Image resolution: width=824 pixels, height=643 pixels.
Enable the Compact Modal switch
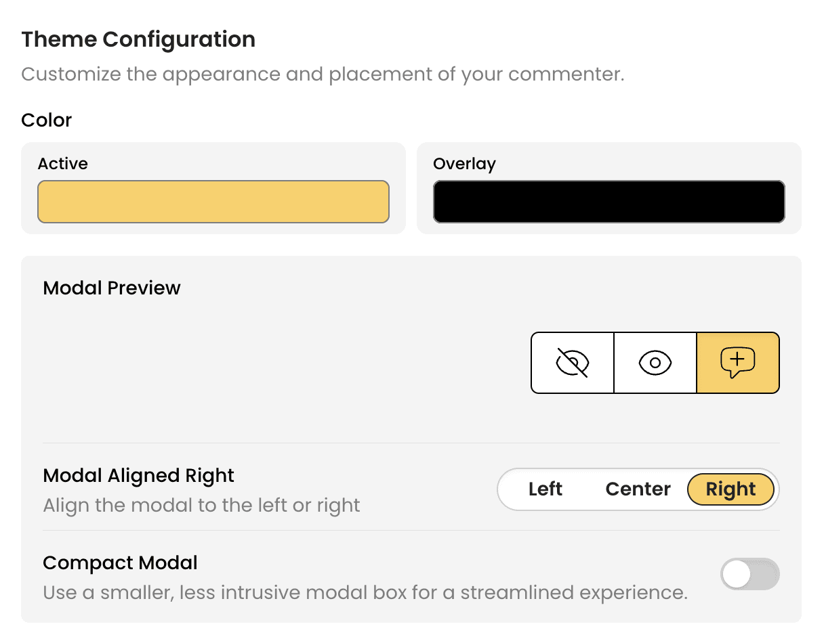pos(749,575)
